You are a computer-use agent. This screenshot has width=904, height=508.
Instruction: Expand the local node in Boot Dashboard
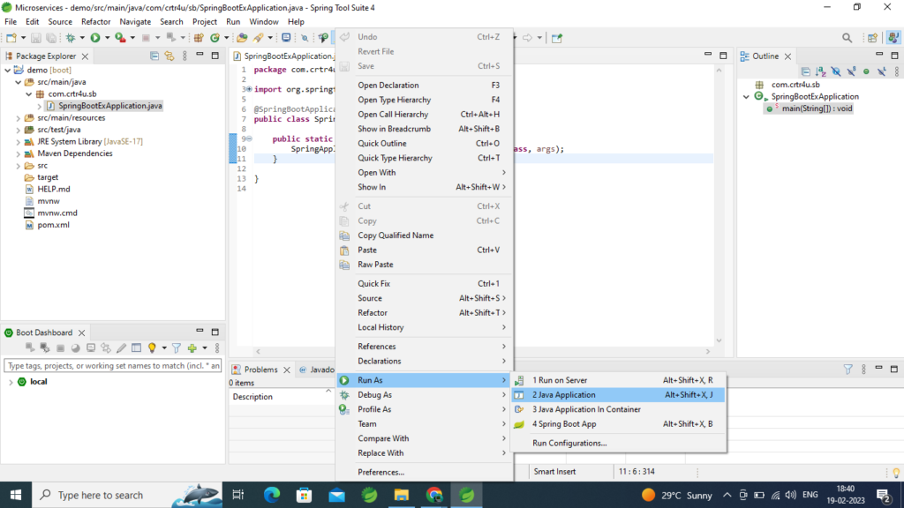(11, 382)
